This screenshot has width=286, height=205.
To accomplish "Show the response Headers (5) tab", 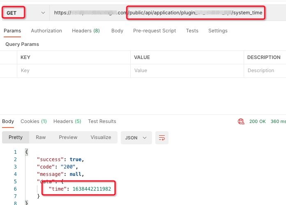I will (67, 121).
